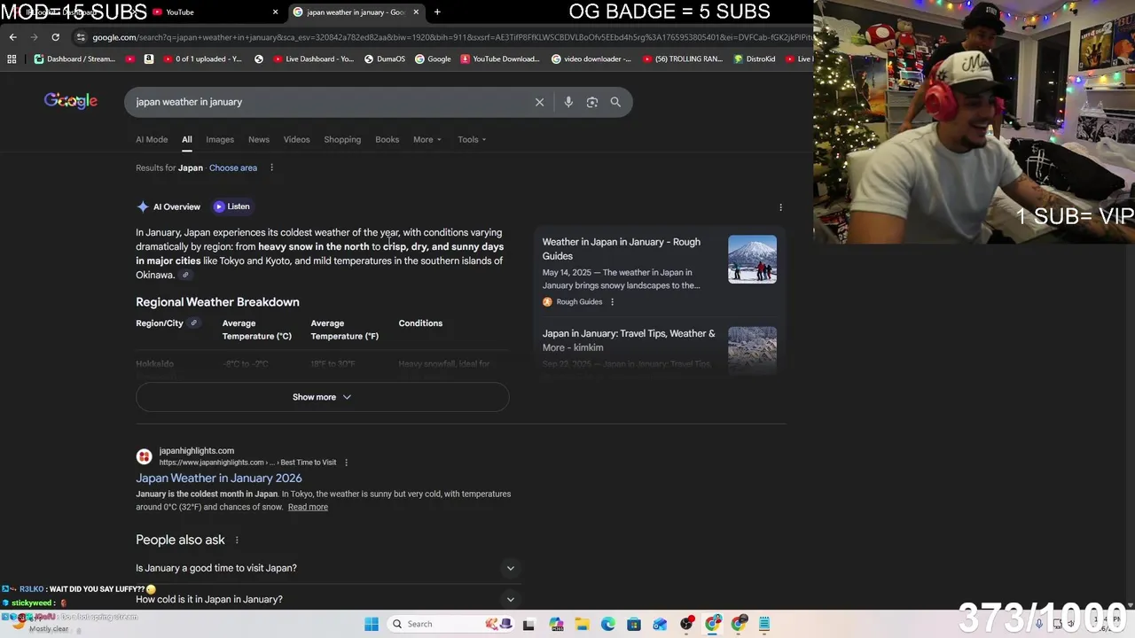This screenshot has height=638, width=1135.
Task: Open Microsoft 365 Copilot from taskbar
Action: click(556, 624)
